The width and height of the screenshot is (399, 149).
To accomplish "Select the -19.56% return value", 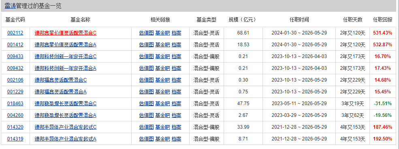I will pos(382,115).
